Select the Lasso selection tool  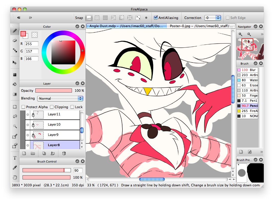tap(15, 116)
